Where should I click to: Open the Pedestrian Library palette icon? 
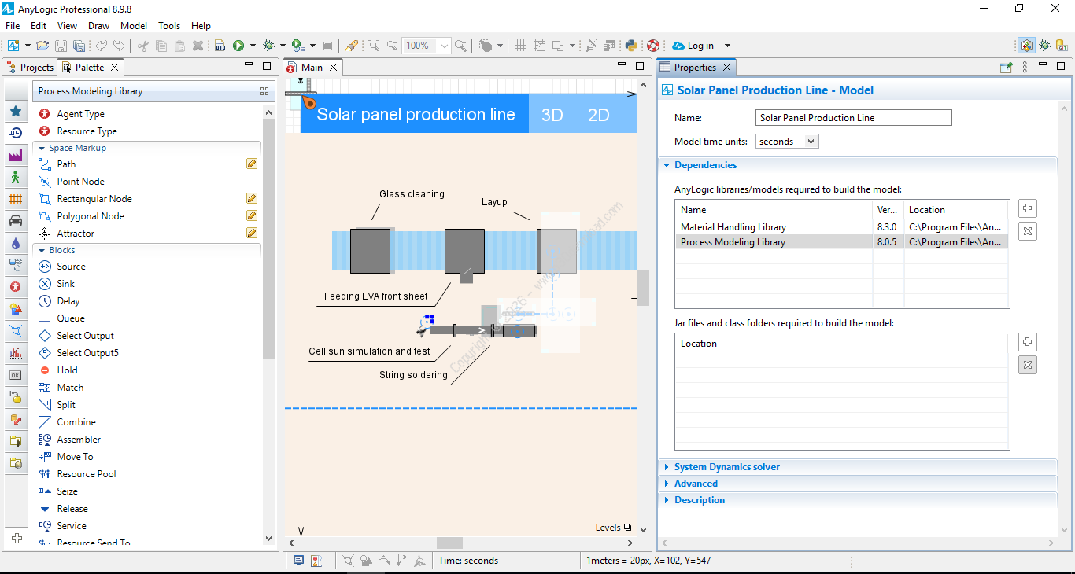[x=15, y=178]
